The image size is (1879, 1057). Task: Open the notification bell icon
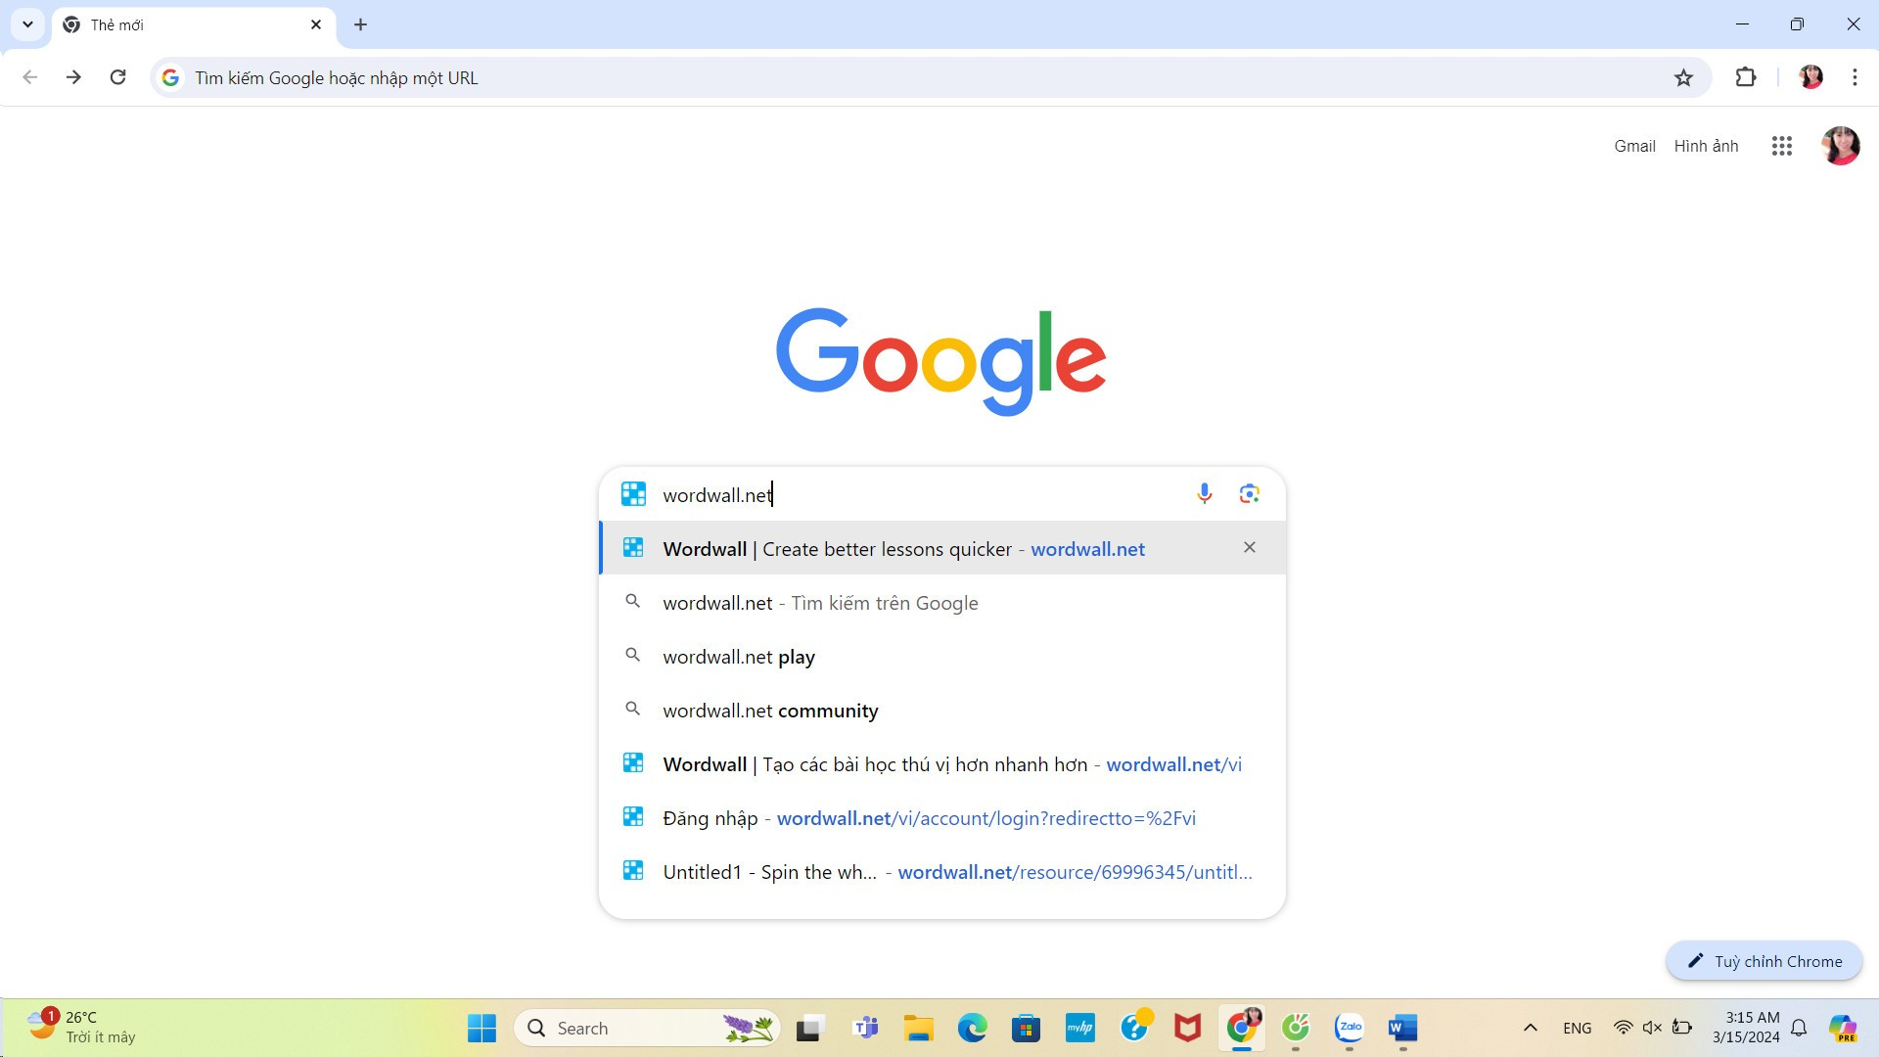tap(1799, 1028)
